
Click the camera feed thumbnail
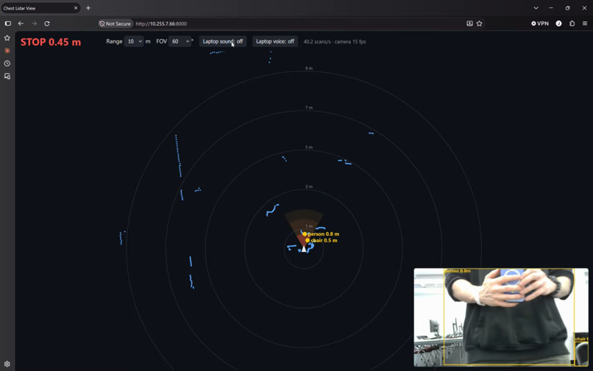(x=501, y=317)
